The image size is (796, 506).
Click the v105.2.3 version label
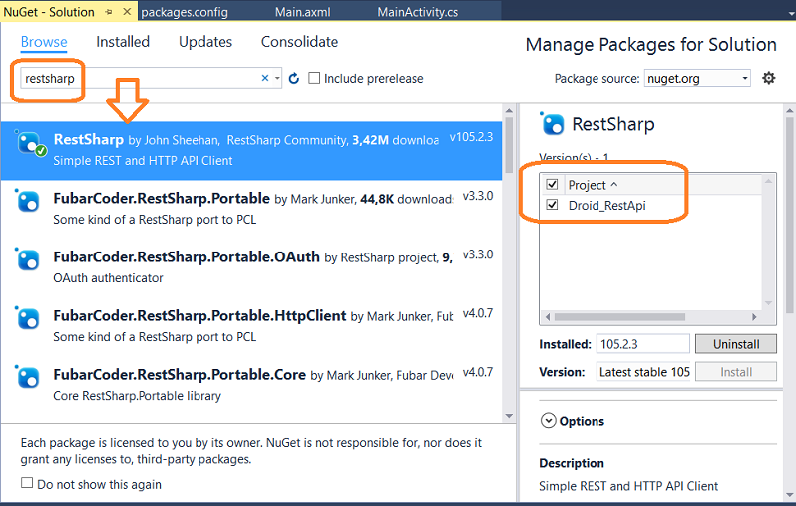tap(471, 136)
